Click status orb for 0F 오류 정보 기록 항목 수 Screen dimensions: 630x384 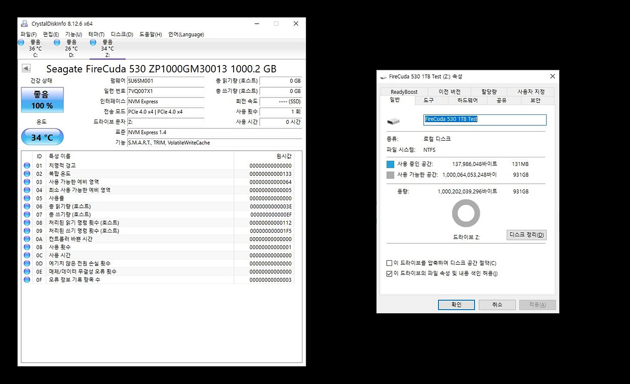27,280
